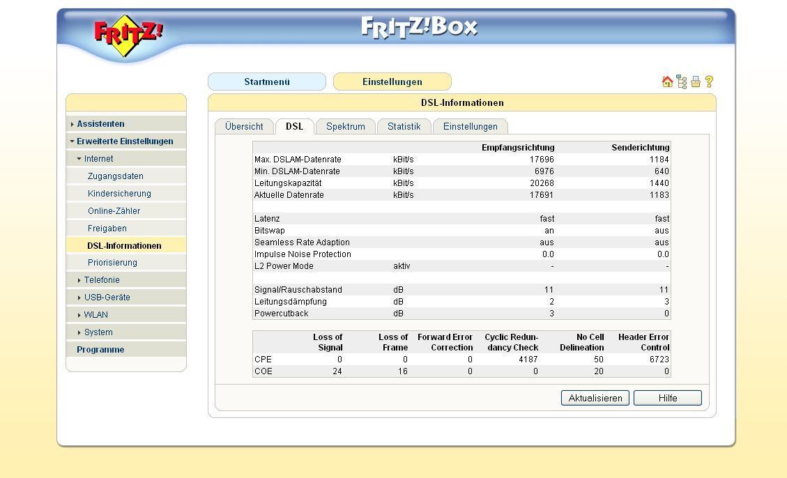Open Zugangsdaten in sidebar
This screenshot has height=478, width=787.
click(116, 176)
